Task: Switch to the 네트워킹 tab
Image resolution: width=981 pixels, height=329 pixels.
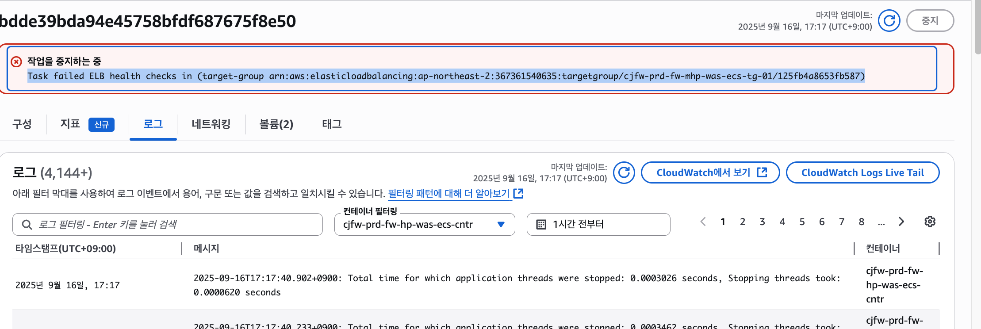Action: click(x=211, y=124)
